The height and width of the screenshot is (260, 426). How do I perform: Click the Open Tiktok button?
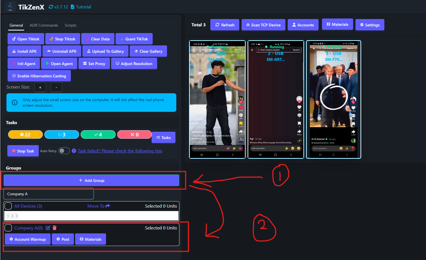pos(26,39)
